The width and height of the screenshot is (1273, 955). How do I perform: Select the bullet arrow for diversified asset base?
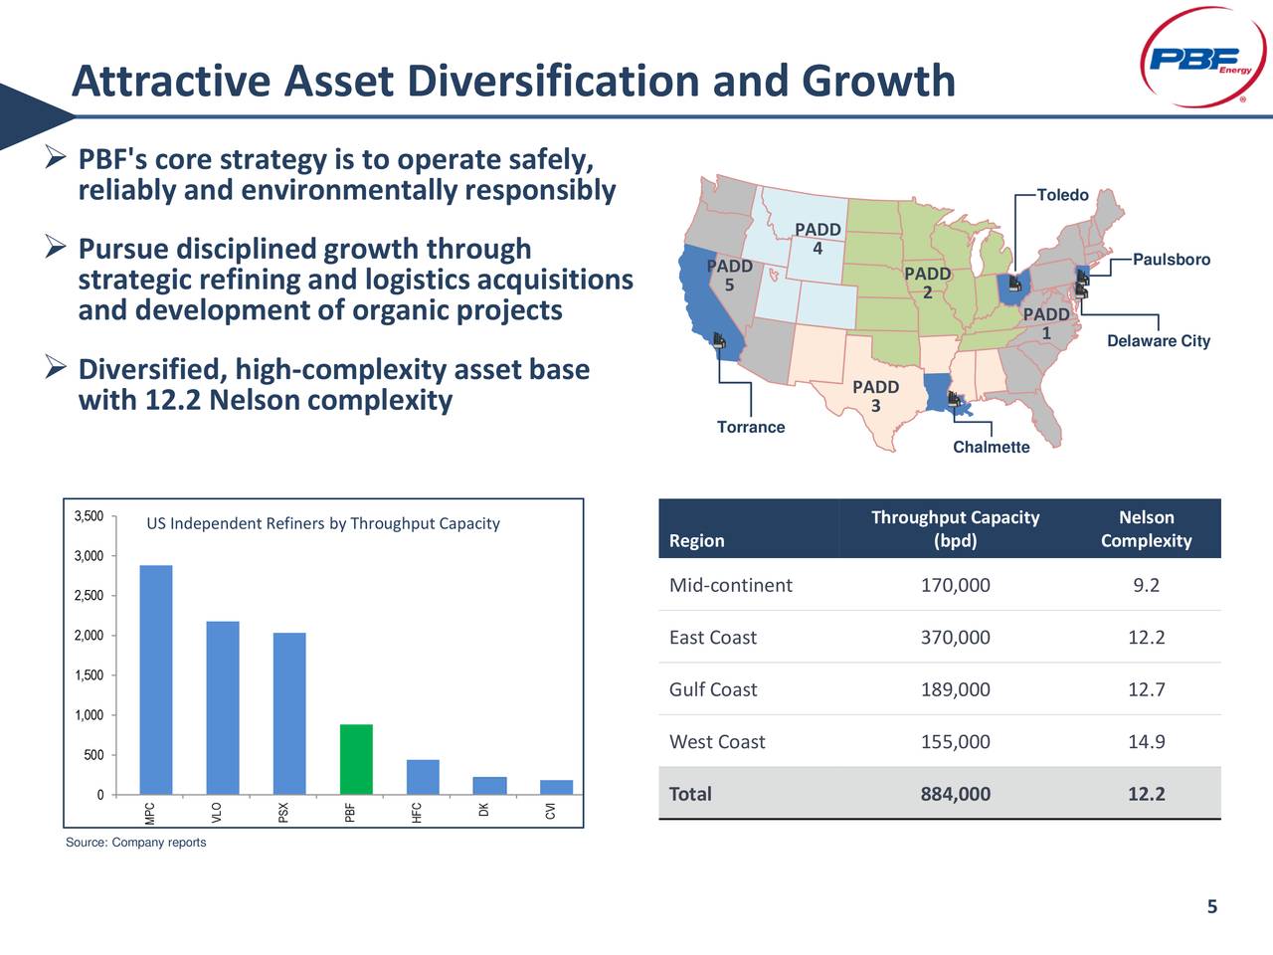tap(56, 367)
